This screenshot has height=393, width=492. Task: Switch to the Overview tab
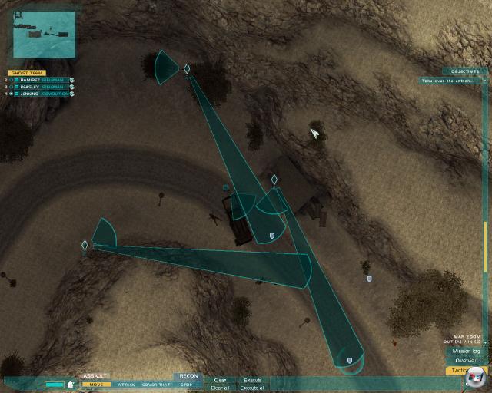[x=467, y=361]
